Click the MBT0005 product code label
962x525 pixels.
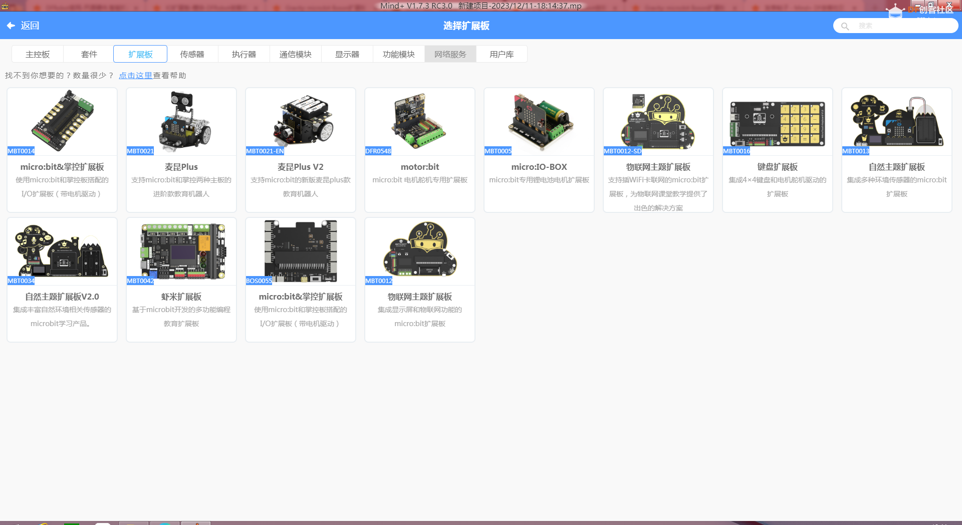coord(498,151)
